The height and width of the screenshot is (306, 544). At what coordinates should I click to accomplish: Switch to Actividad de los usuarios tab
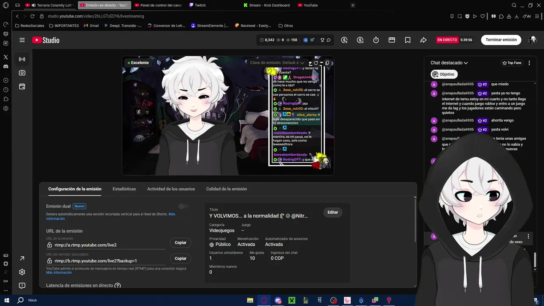171,189
